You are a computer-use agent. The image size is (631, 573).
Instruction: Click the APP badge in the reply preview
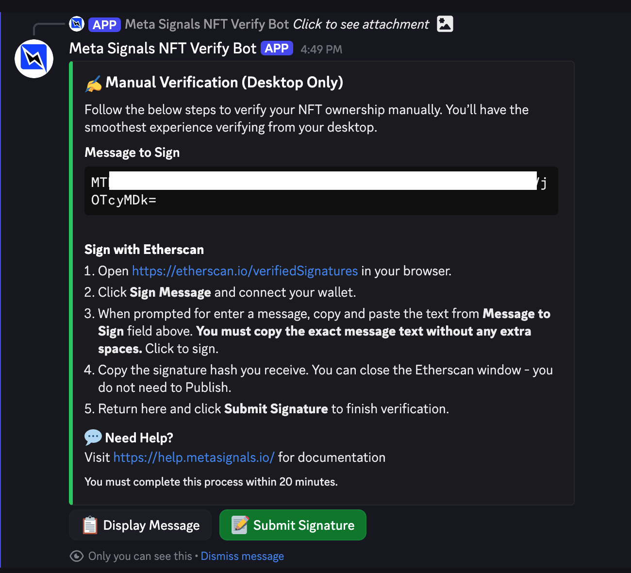tap(104, 24)
